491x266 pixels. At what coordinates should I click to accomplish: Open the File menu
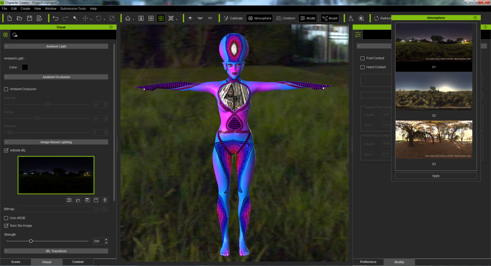click(x=5, y=9)
